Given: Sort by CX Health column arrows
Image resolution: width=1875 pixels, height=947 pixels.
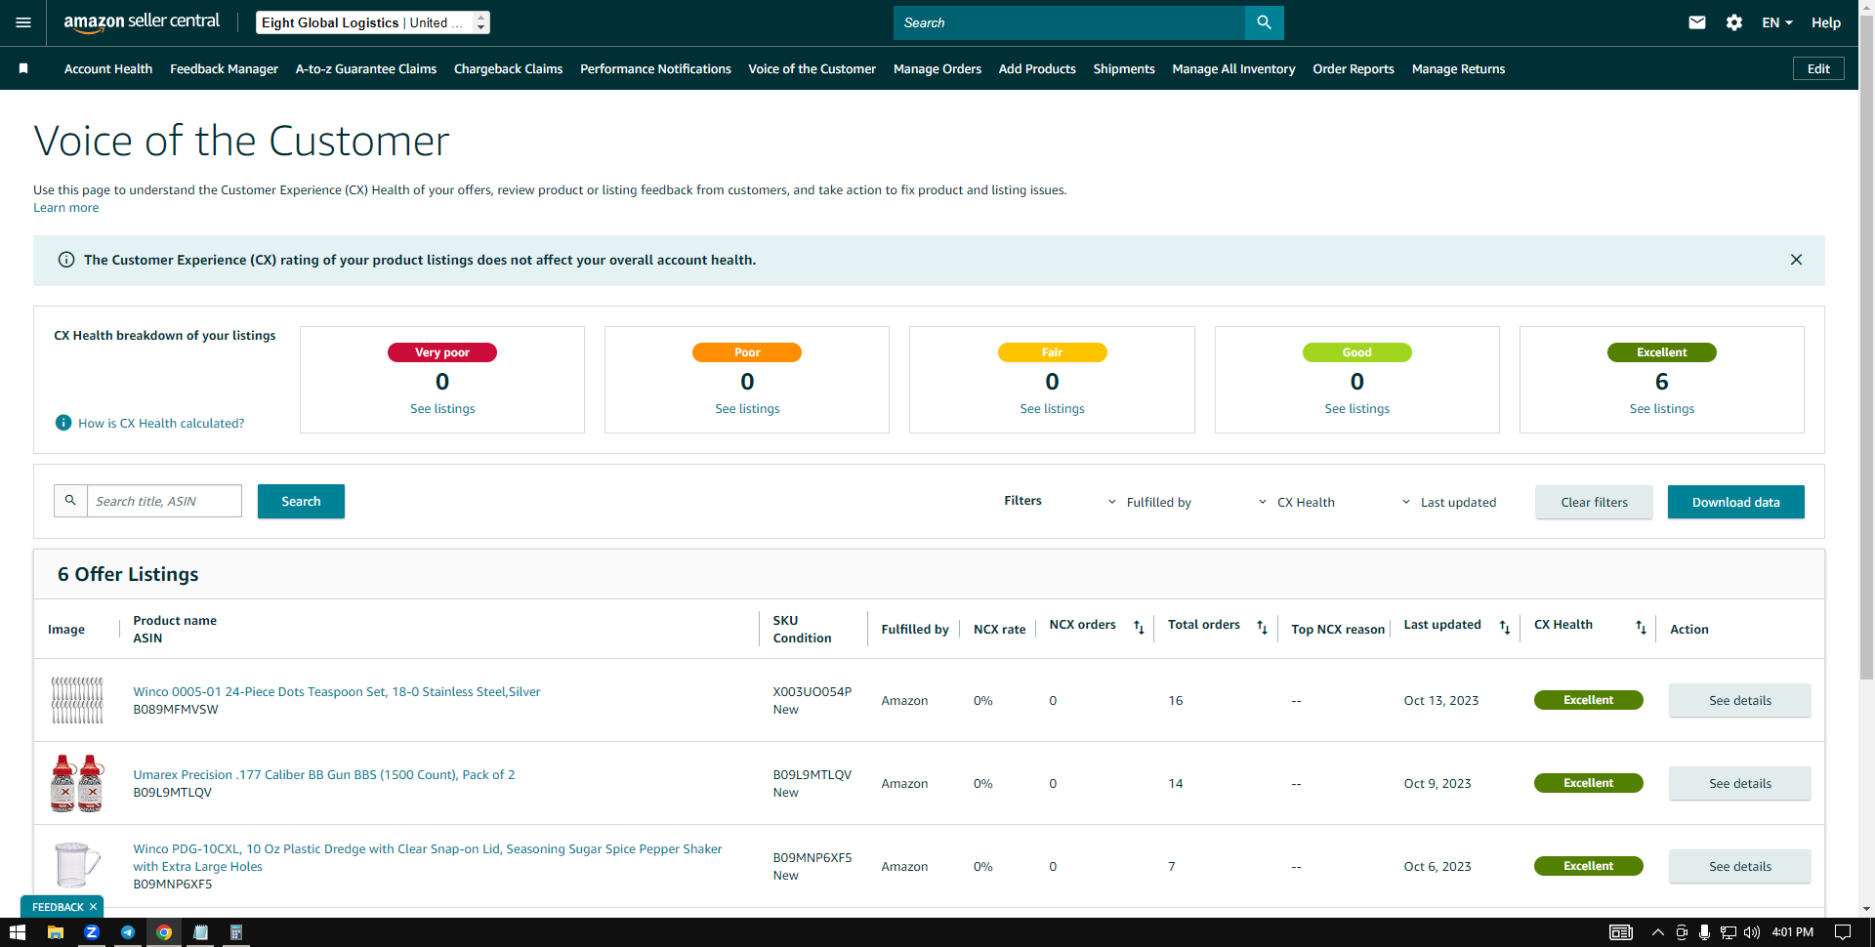Looking at the screenshot, I should pyautogui.click(x=1641, y=628).
